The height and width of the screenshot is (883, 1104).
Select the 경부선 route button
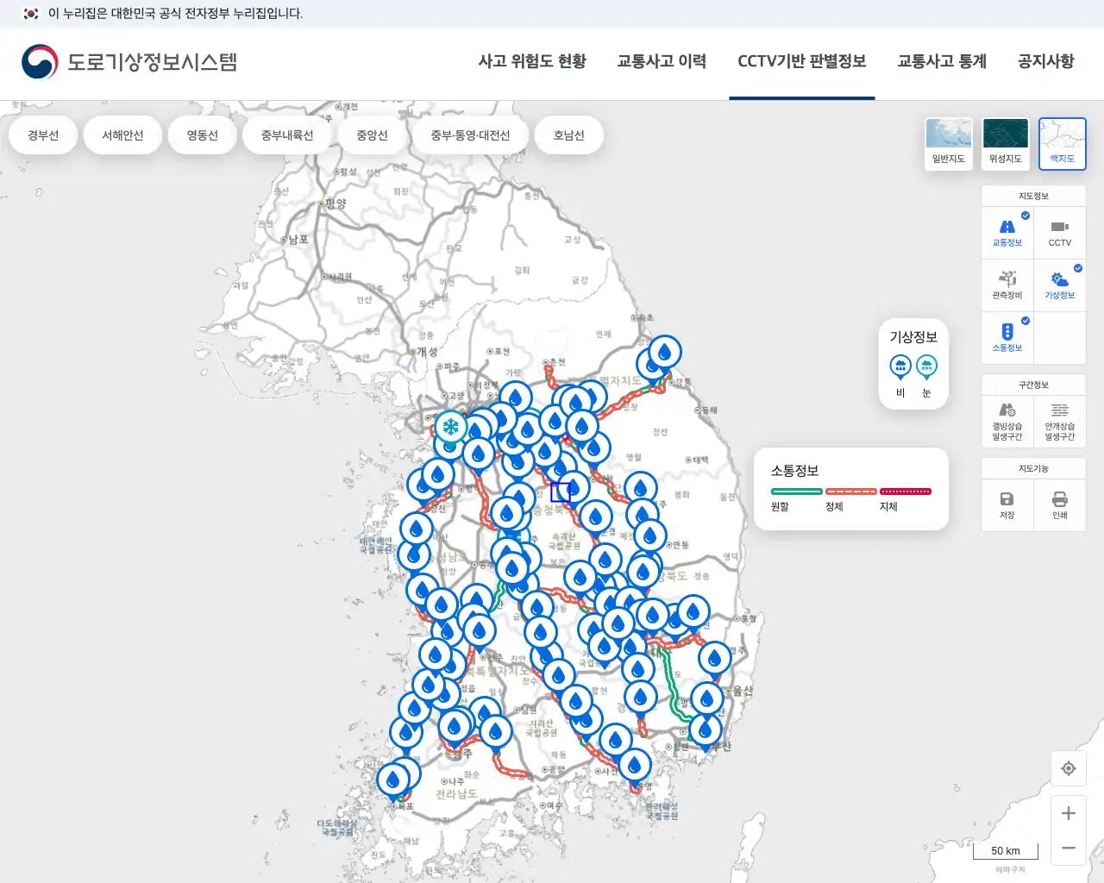click(43, 135)
